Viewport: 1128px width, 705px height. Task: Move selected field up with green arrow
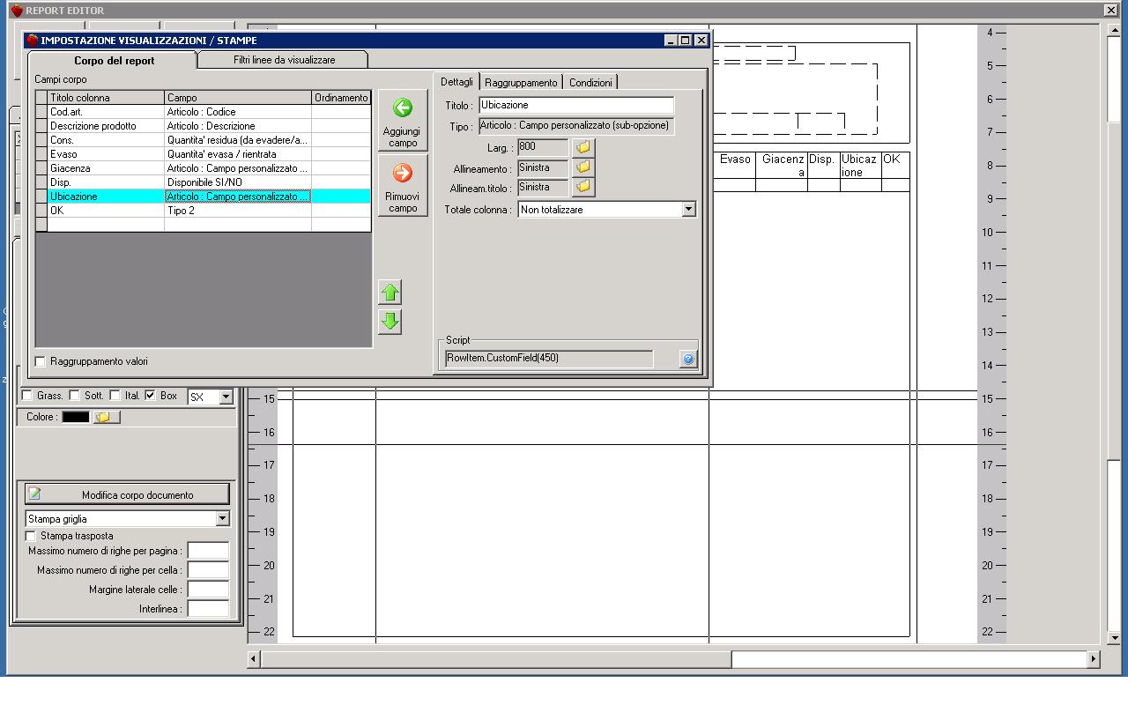click(390, 293)
